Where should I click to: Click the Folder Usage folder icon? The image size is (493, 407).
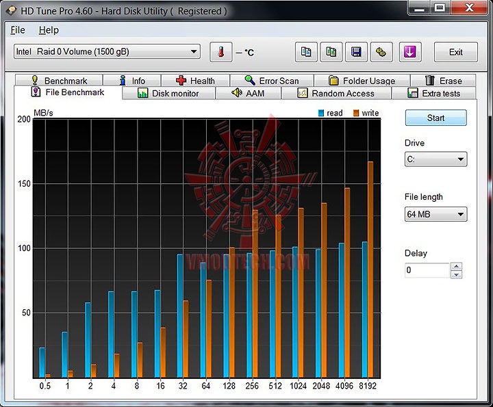333,81
